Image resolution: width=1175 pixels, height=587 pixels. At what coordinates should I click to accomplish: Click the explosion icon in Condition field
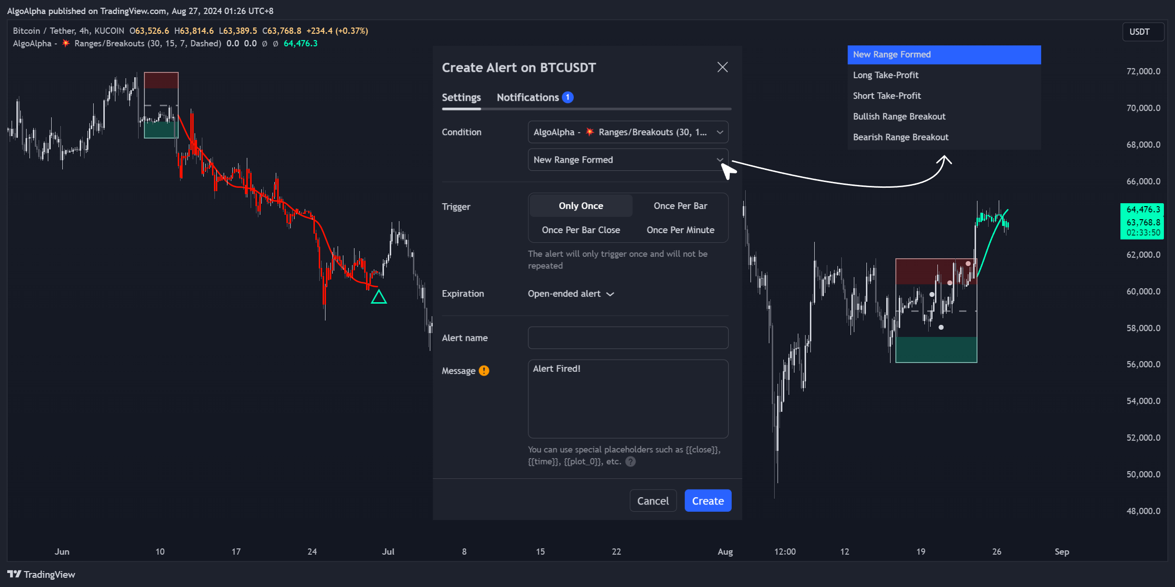pos(590,132)
